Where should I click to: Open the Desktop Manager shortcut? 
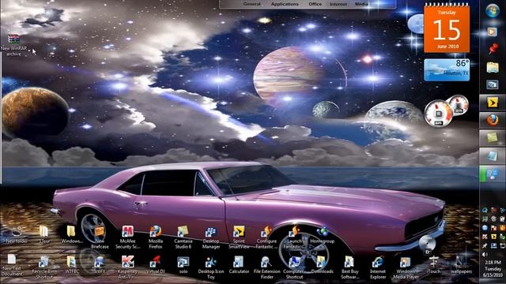(x=211, y=237)
